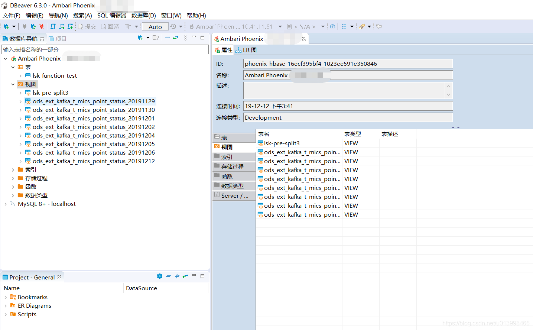Click the collapse all icon in navigator panel
The width and height of the screenshot is (533, 330).
167,38
